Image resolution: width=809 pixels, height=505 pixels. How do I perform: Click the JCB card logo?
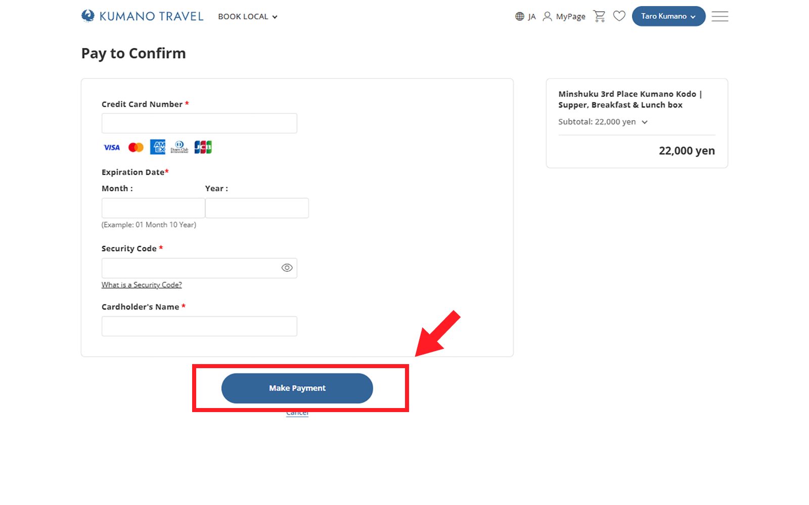pyautogui.click(x=203, y=147)
